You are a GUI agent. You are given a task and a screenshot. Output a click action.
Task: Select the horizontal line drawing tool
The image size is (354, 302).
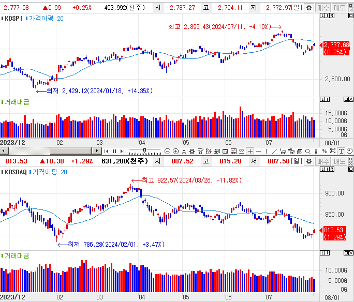pos(258,151)
